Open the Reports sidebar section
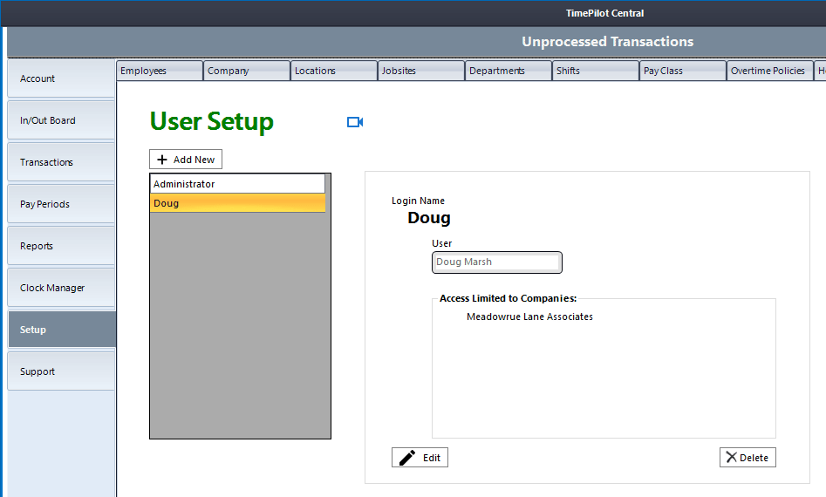826x497 pixels. 61,246
